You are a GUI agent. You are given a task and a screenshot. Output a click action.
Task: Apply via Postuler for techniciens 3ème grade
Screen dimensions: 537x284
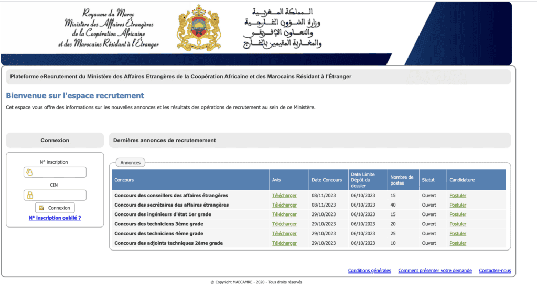click(458, 224)
